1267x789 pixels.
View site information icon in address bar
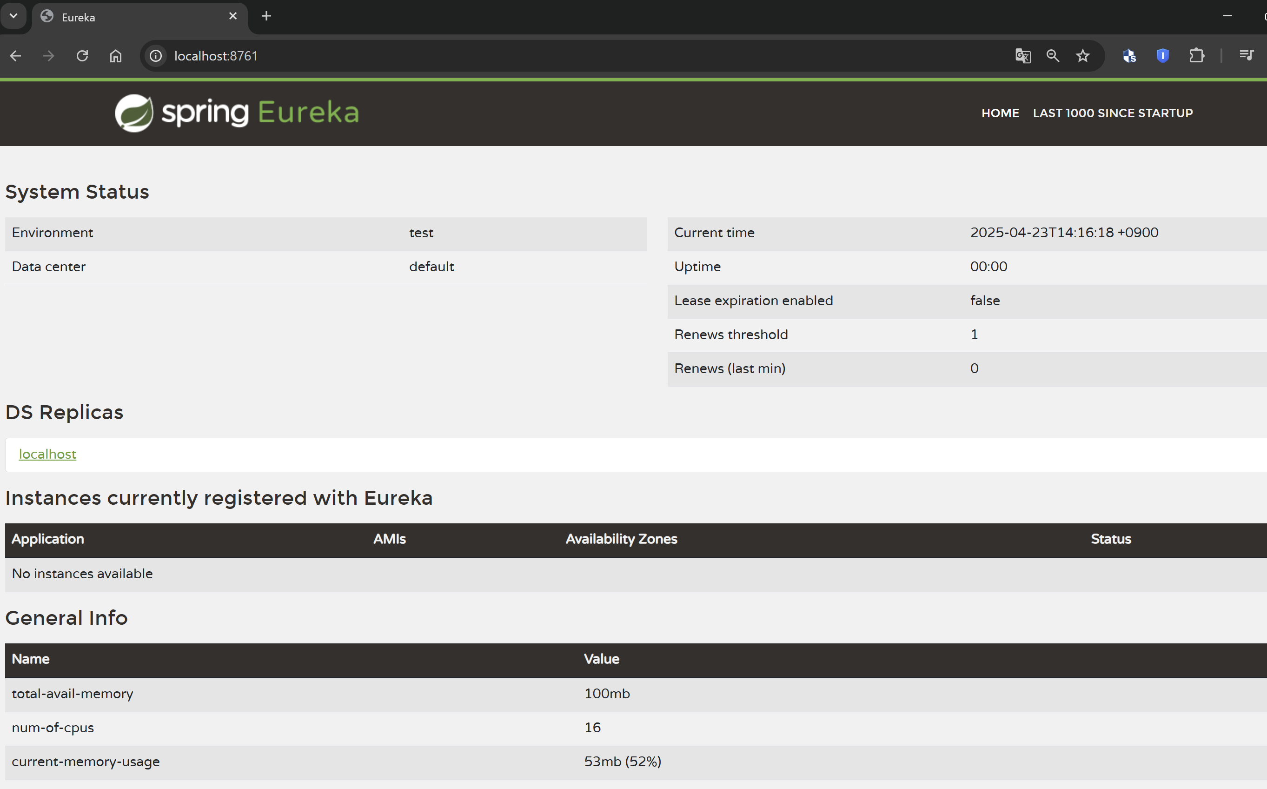pyautogui.click(x=156, y=56)
